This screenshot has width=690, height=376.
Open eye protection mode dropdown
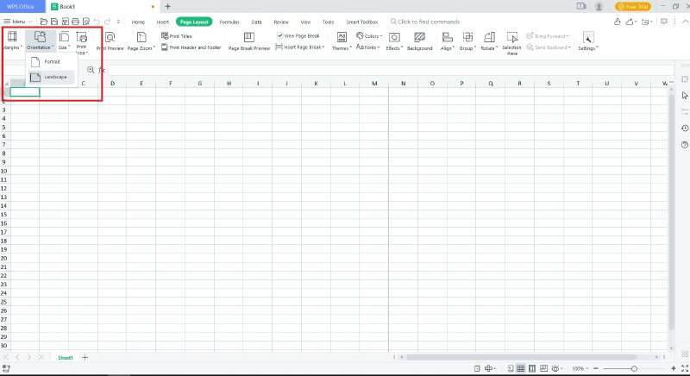(x=557, y=368)
